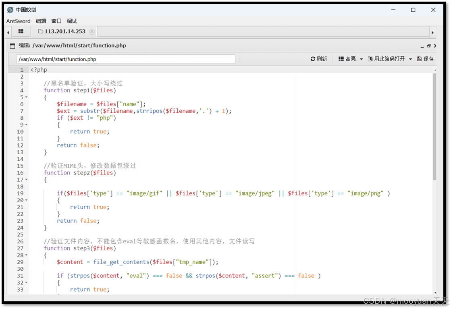The width and height of the screenshot is (451, 309).
Task: Click the "assert" string on line 31
Action: tap(265, 276)
